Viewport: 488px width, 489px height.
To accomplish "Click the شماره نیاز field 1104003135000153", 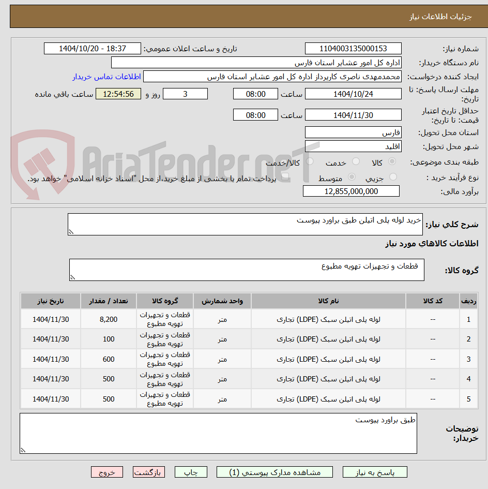I will [353, 49].
